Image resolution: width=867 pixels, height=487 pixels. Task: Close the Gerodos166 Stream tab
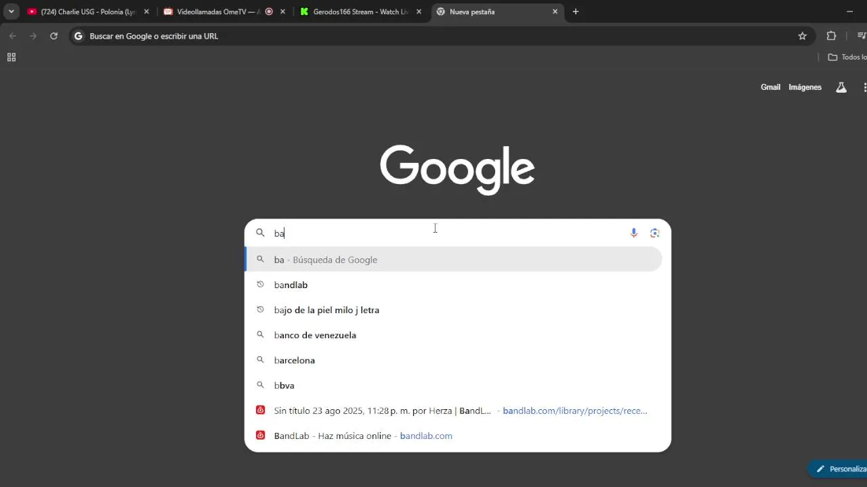click(419, 11)
